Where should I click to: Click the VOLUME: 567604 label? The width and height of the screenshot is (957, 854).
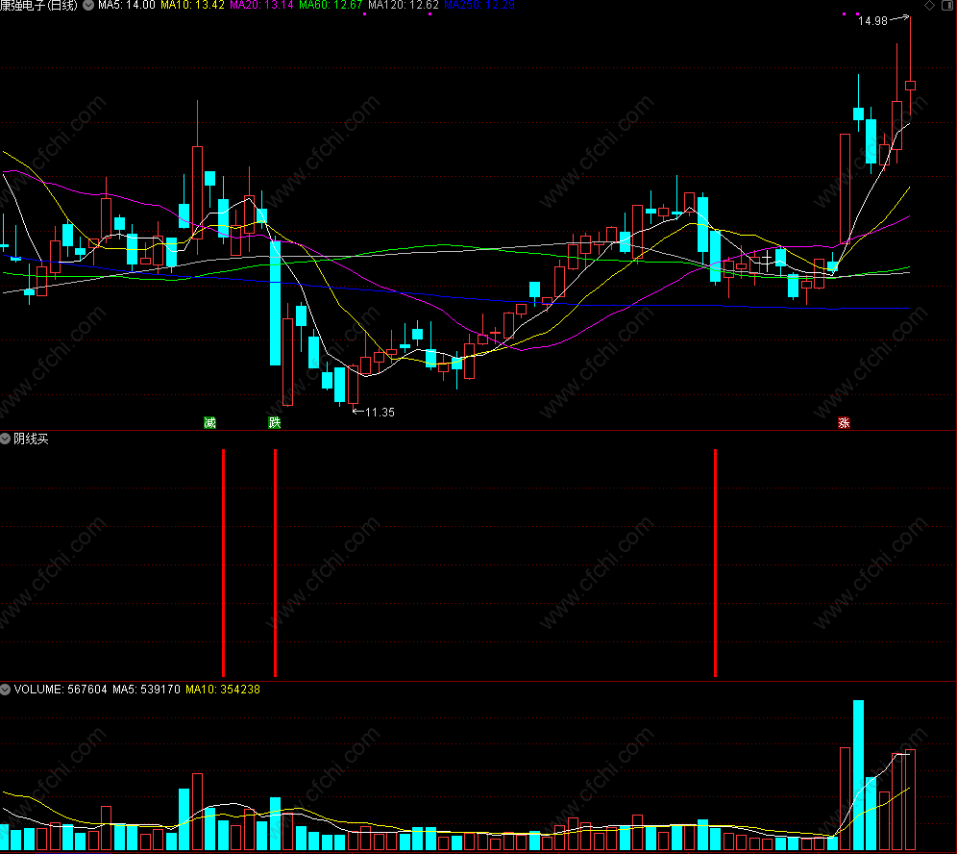click(61, 690)
